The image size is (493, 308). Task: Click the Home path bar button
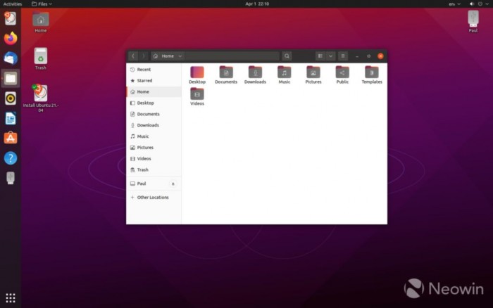tap(168, 56)
